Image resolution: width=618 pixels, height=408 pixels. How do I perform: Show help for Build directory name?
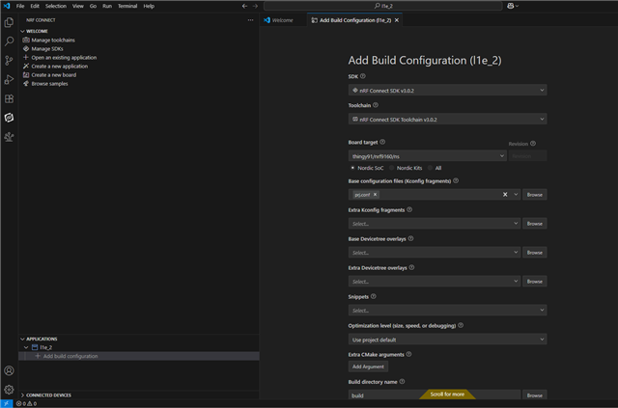point(402,381)
